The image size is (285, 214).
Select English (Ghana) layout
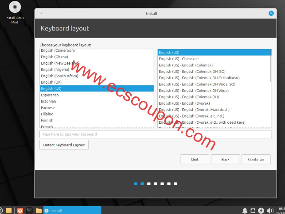click(x=97, y=57)
